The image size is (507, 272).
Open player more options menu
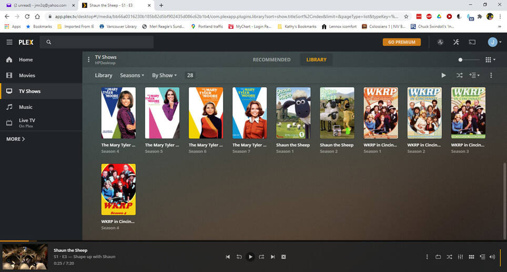tap(427, 257)
